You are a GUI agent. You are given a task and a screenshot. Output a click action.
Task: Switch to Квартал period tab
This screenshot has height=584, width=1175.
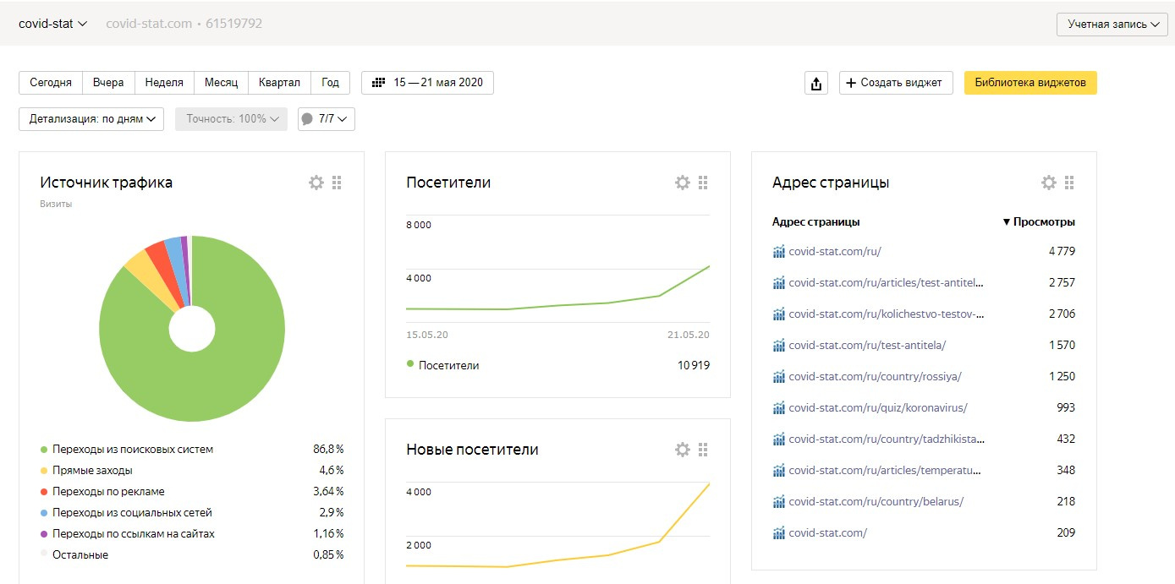pyautogui.click(x=279, y=83)
